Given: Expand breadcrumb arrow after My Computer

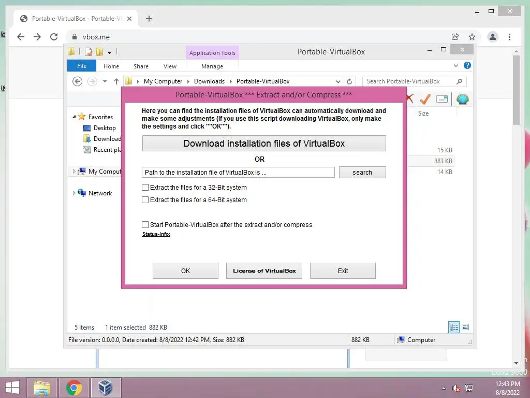Looking at the screenshot, I should (x=188, y=81).
